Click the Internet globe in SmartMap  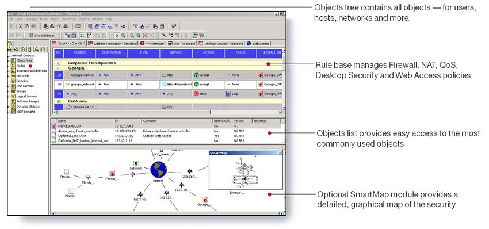coord(158,170)
